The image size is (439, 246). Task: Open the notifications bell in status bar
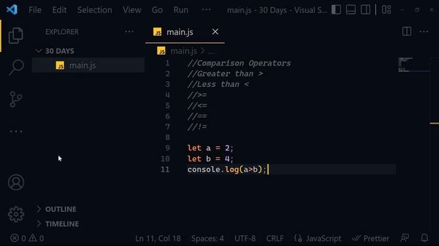[x=425, y=238]
